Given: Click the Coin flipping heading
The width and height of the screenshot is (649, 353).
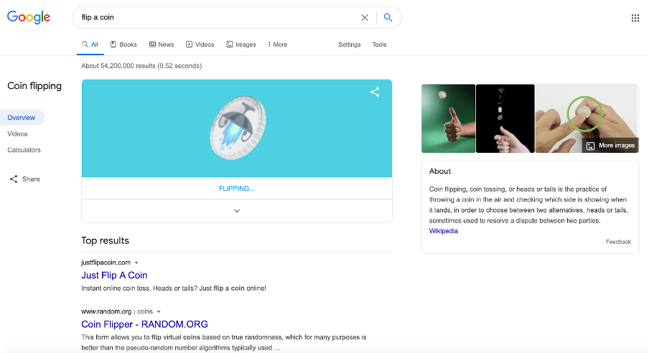Looking at the screenshot, I should coord(34,85).
